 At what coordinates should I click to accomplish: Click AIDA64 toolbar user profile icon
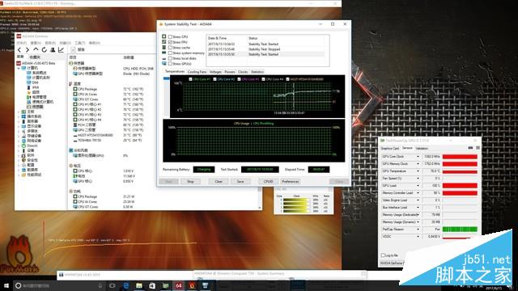[53, 50]
